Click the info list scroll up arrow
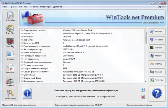Screen dimensions: 168x108 pyautogui.click(x=145, y=30)
